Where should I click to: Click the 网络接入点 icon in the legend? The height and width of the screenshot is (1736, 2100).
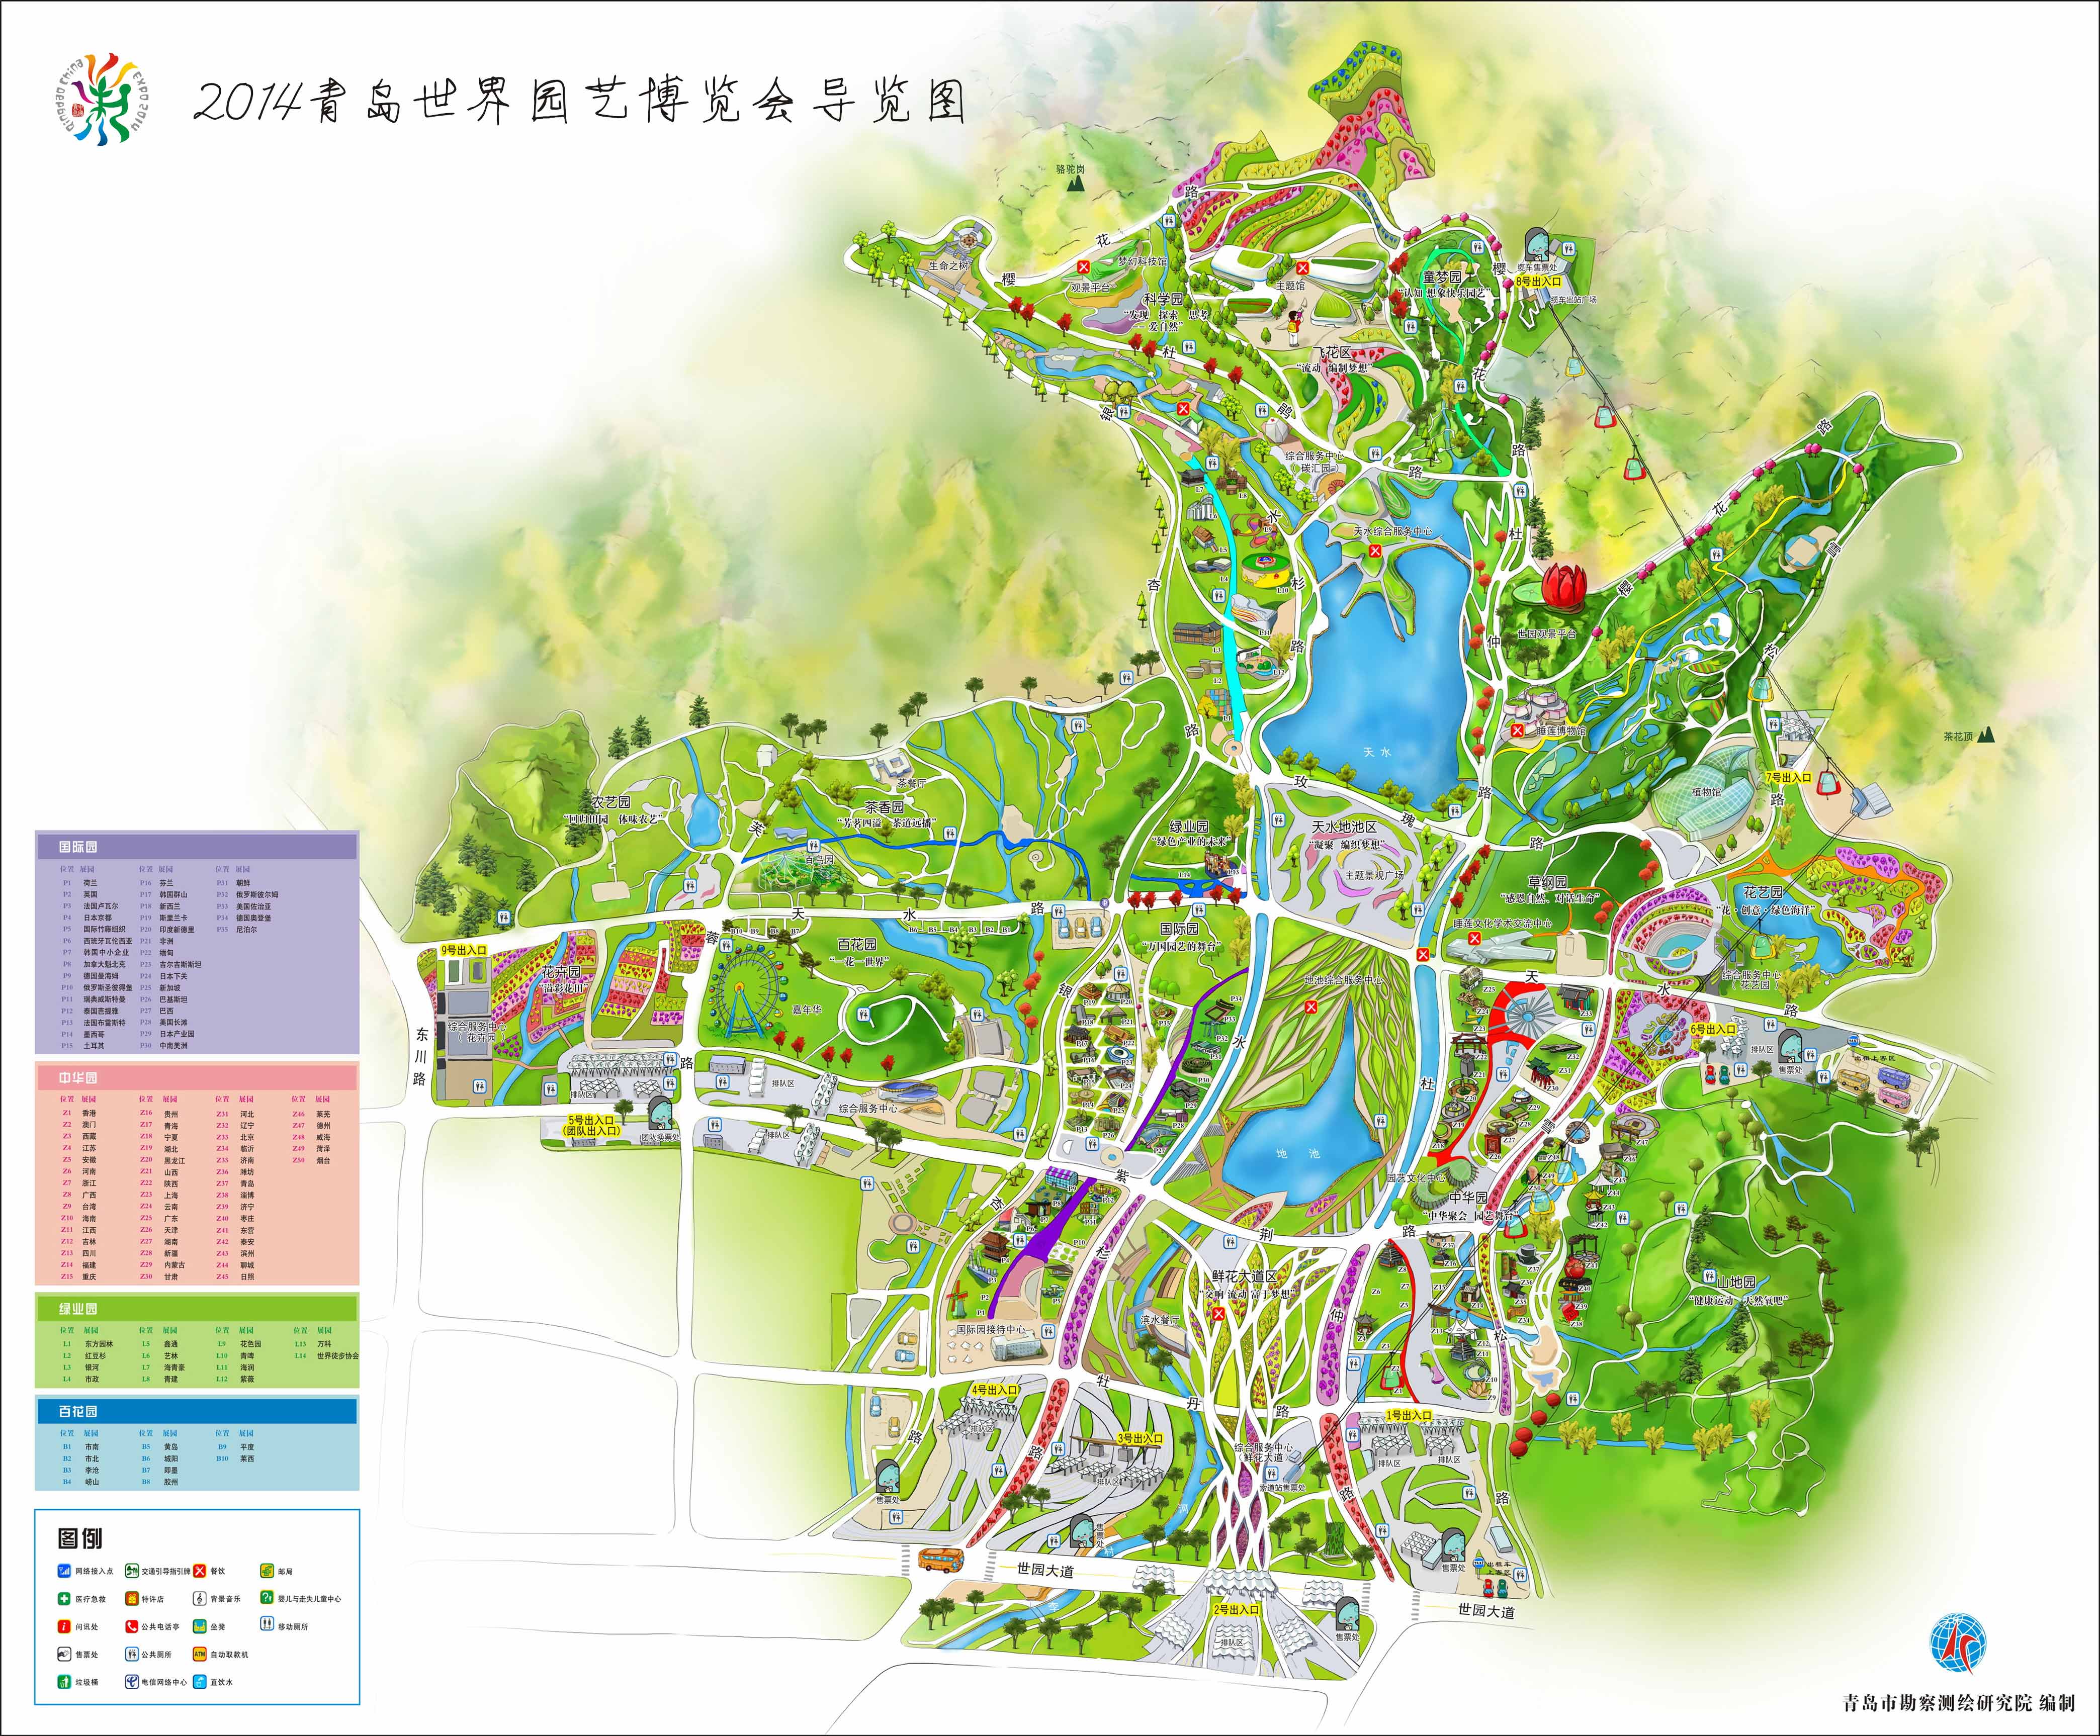[x=64, y=1571]
